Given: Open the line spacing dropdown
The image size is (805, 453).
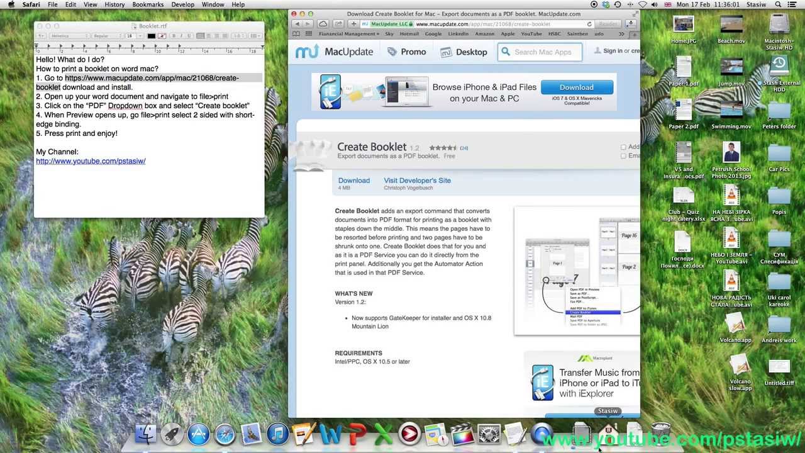Looking at the screenshot, I should 238,36.
